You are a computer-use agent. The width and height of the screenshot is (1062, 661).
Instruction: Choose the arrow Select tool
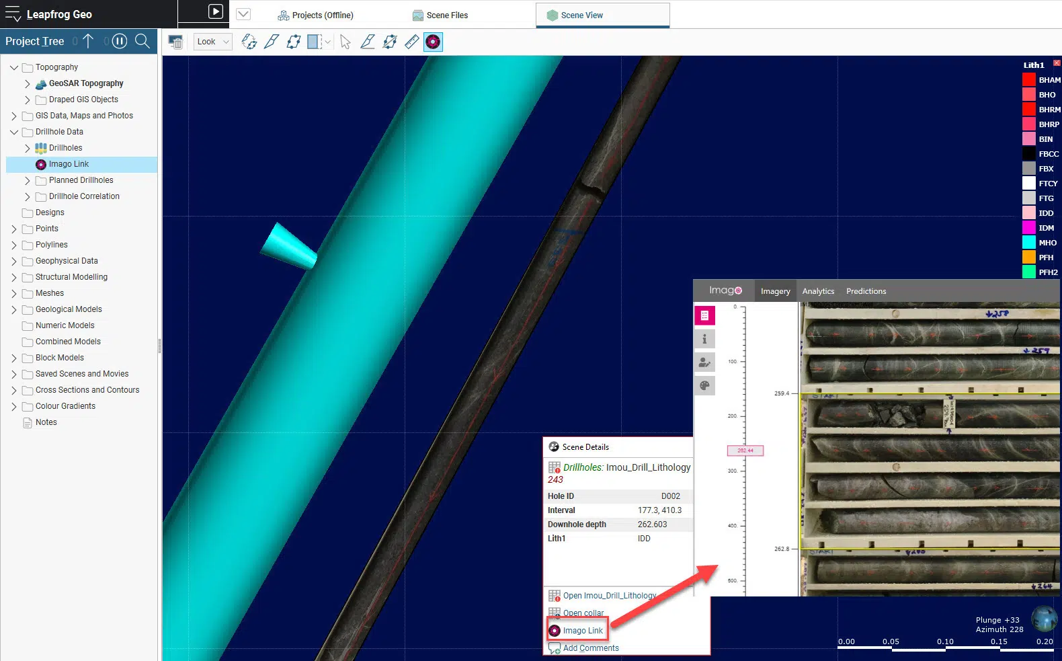pyautogui.click(x=345, y=42)
